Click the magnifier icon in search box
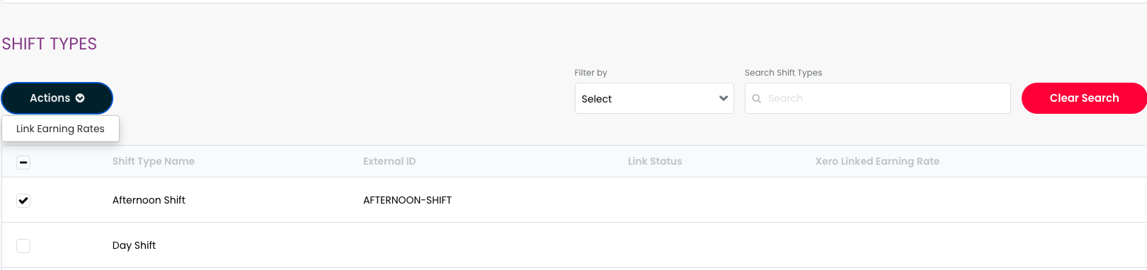Image resolution: width=1147 pixels, height=270 pixels. [756, 98]
